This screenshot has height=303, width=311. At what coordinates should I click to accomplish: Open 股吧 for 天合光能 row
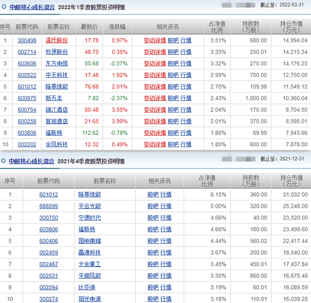(153, 206)
